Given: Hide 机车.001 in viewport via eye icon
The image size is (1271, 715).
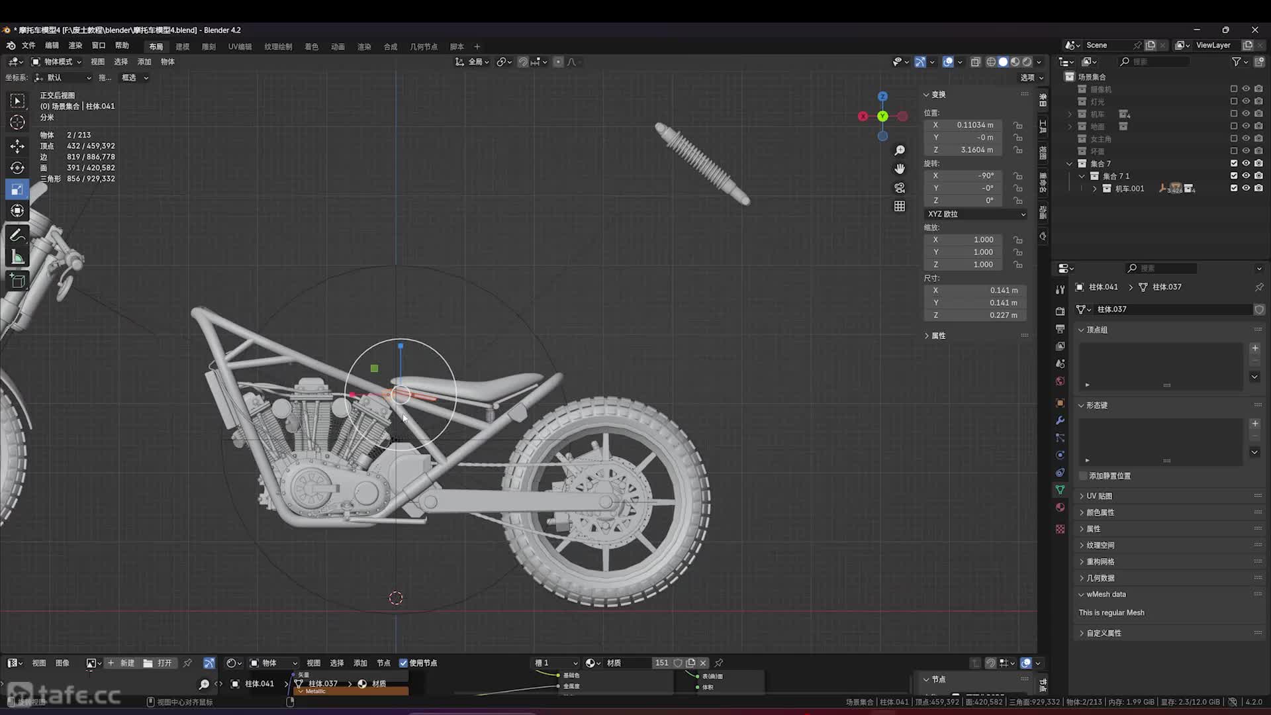Looking at the screenshot, I should (x=1246, y=189).
